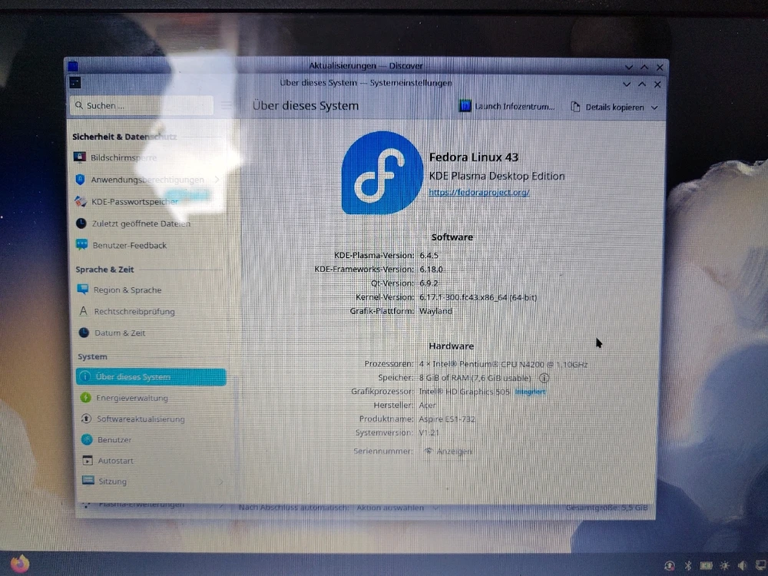The height and width of the screenshot is (576, 768).
Task: Select Softwareaktualisierung in the sidebar
Action: pos(140,419)
